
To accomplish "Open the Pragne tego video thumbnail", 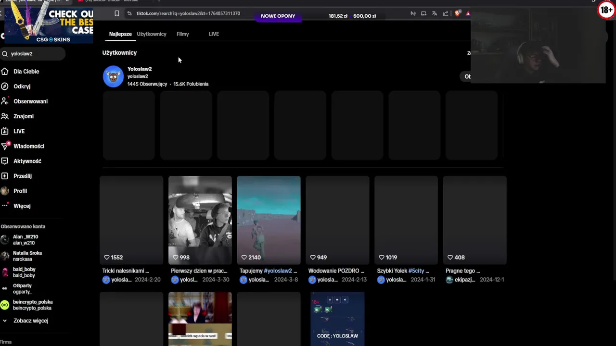I will (x=475, y=221).
